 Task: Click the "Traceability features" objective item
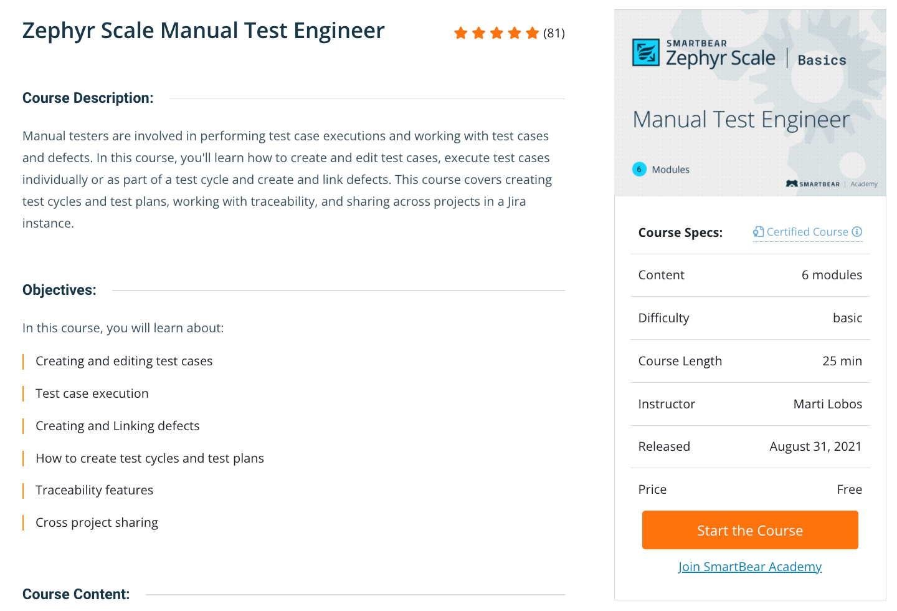[94, 490]
